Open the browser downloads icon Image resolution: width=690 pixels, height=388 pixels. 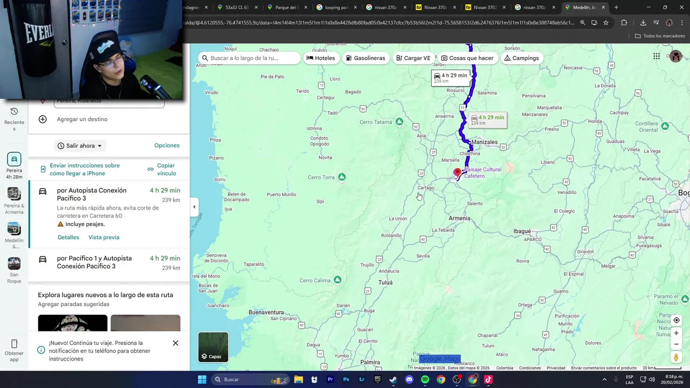coord(643,23)
